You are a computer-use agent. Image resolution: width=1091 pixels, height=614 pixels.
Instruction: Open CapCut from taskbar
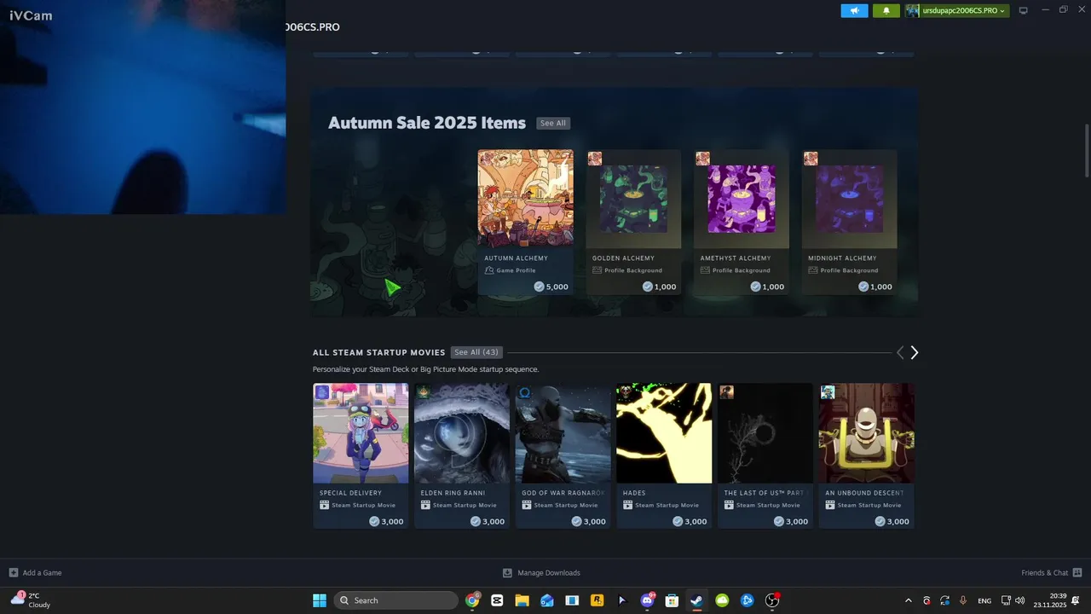coord(497,600)
